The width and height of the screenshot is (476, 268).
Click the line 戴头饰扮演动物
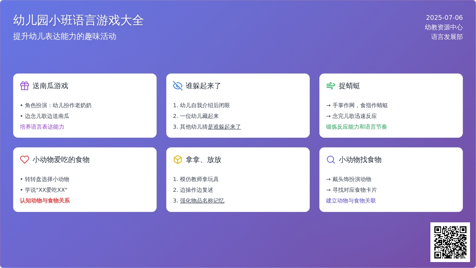pos(349,179)
